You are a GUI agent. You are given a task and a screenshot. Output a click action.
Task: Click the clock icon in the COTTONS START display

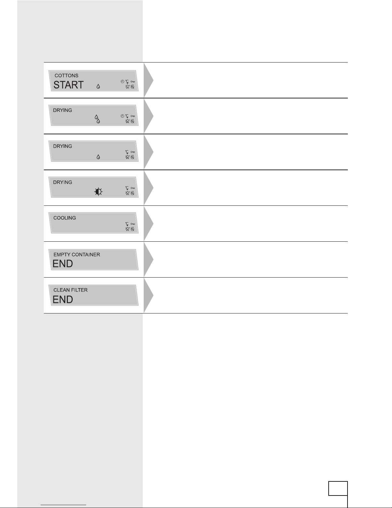[122, 81]
